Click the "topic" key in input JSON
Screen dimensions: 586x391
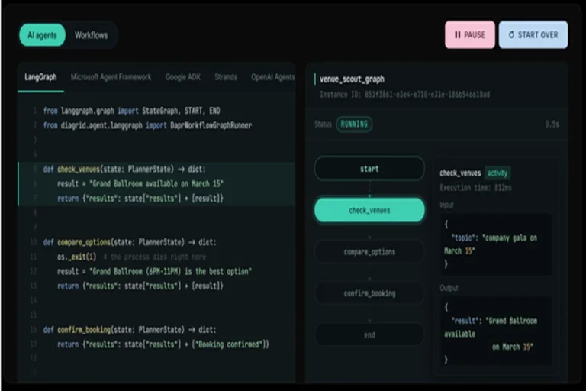pos(465,238)
